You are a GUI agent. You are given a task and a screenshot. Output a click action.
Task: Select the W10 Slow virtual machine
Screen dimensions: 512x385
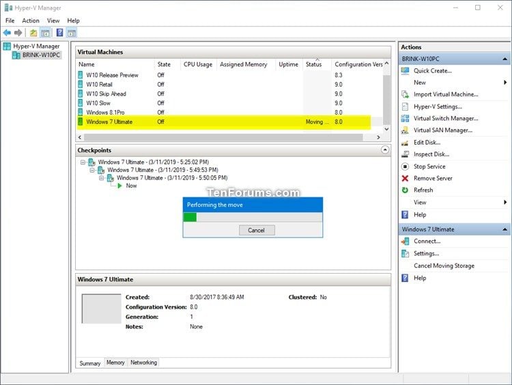[x=98, y=103]
